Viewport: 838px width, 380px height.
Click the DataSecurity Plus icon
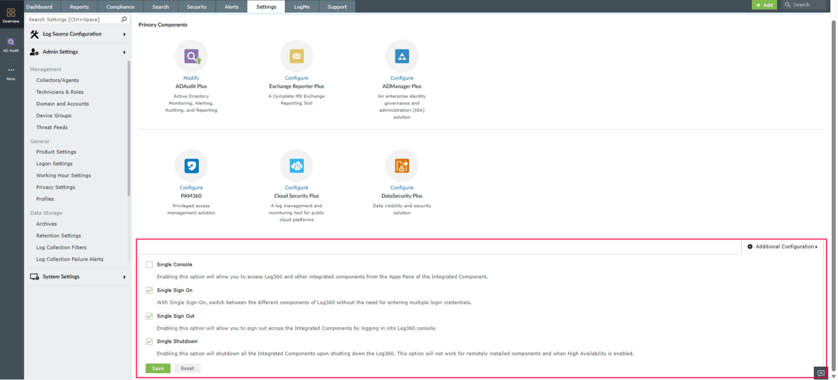click(x=402, y=166)
